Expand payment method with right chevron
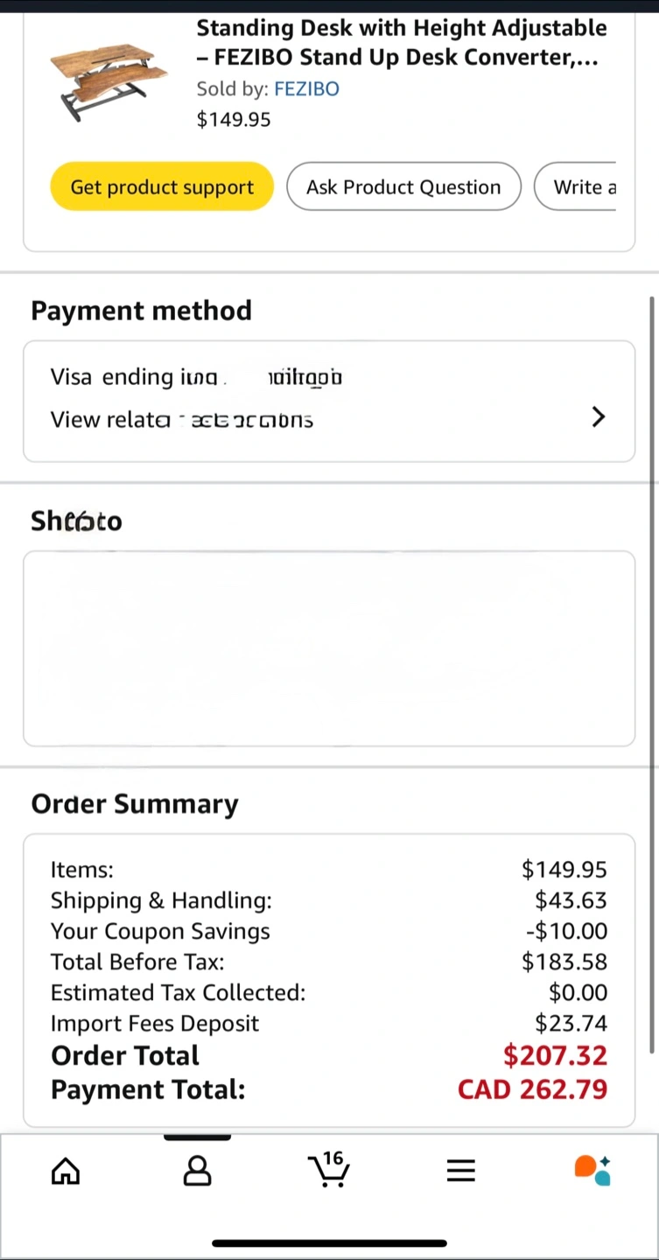 pos(599,417)
